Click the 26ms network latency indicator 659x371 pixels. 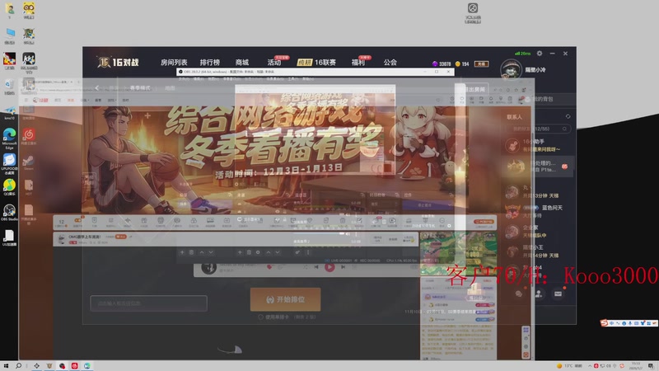pos(522,54)
